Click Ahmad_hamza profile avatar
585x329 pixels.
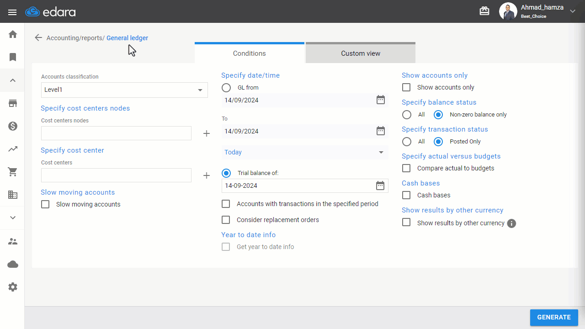point(508,11)
